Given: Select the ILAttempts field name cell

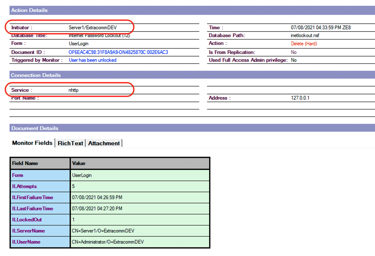Looking at the screenshot, I should pyautogui.click(x=24, y=186).
